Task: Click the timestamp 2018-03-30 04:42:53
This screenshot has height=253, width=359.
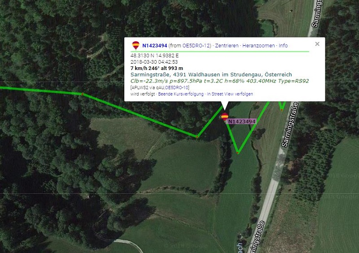Action: pos(154,62)
